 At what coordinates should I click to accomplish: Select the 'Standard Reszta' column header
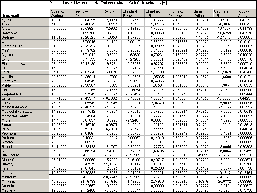click(156, 13)
